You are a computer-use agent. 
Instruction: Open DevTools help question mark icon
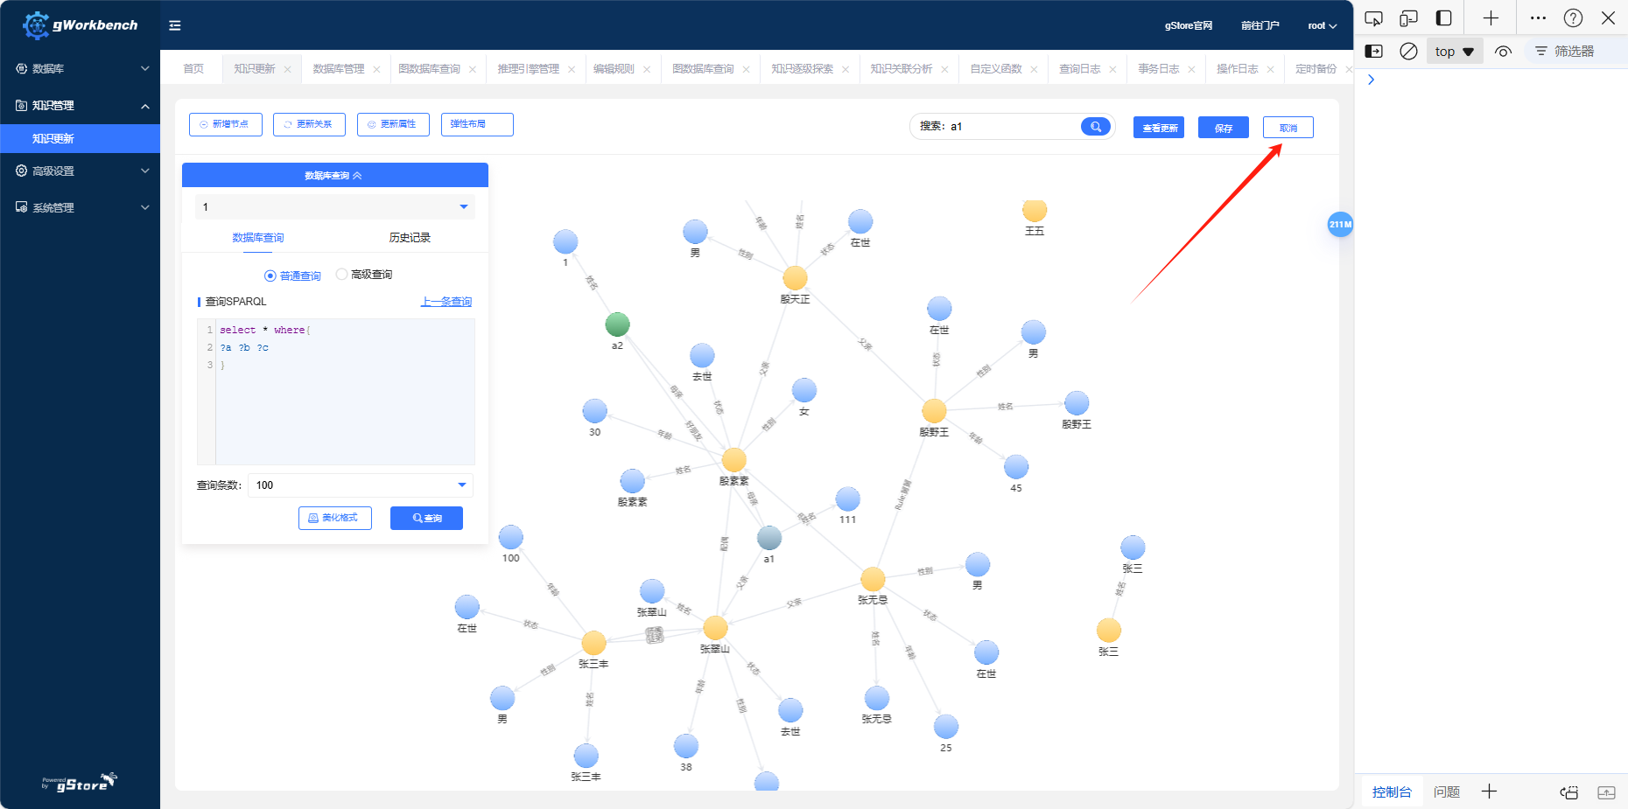pyautogui.click(x=1573, y=18)
